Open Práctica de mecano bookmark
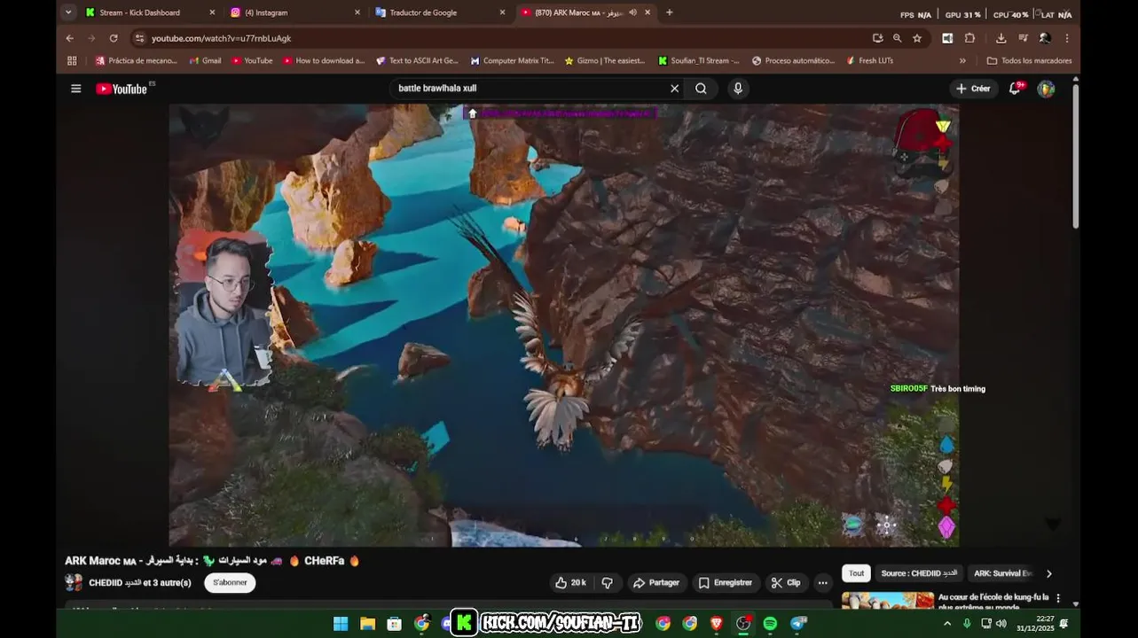 pos(137,61)
